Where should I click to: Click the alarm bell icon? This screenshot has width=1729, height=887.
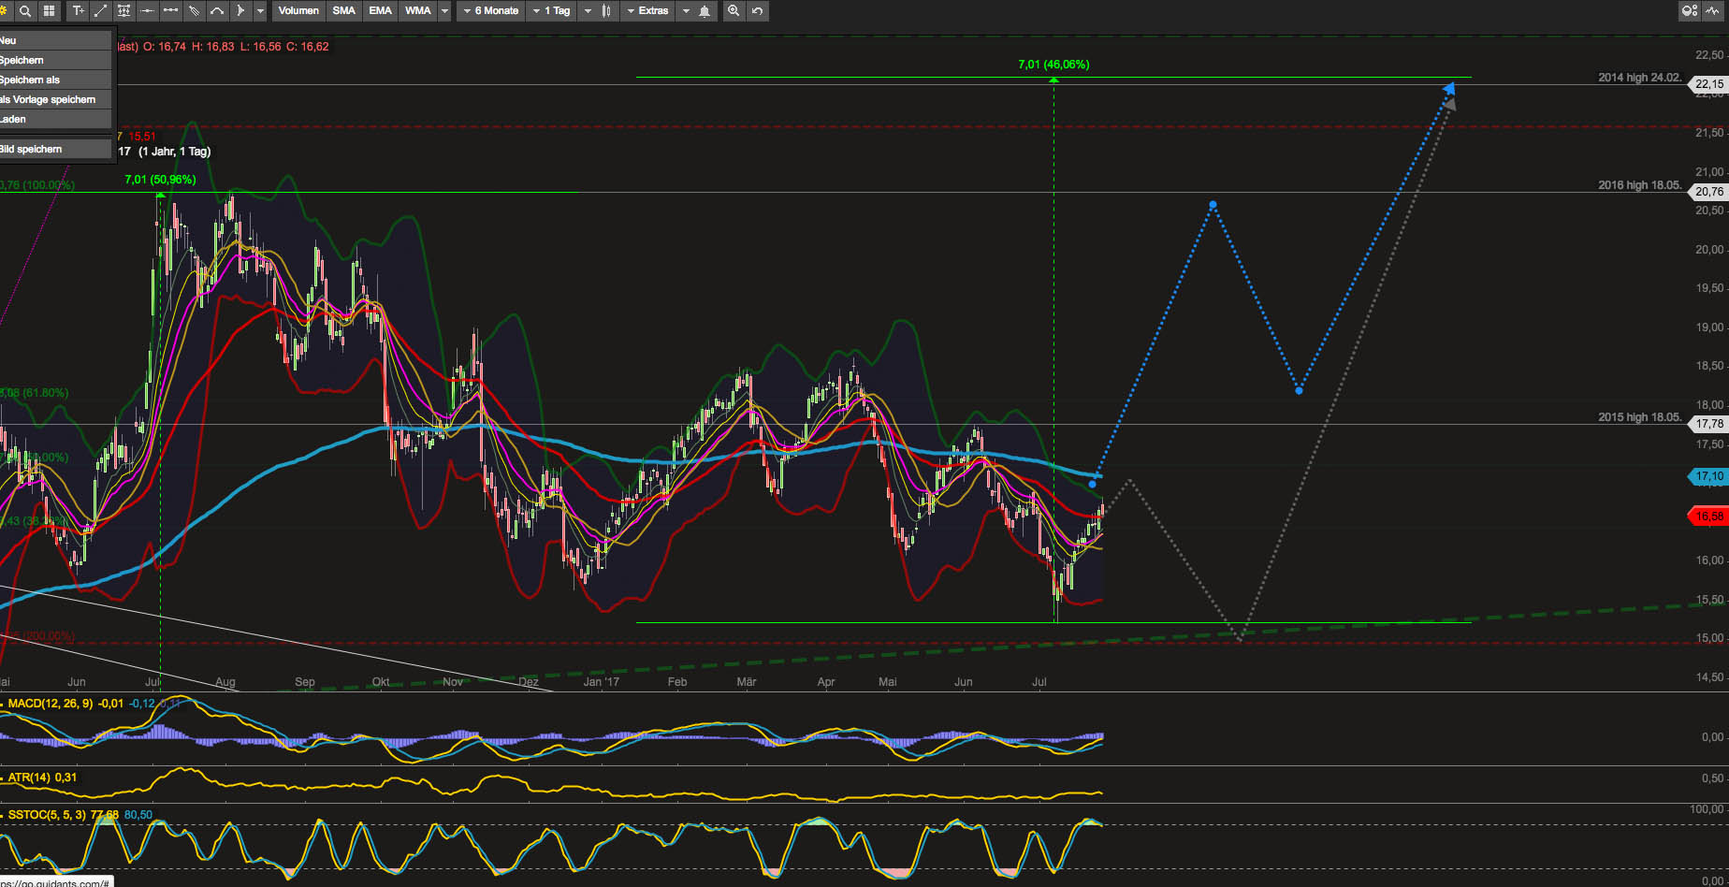pyautogui.click(x=705, y=11)
